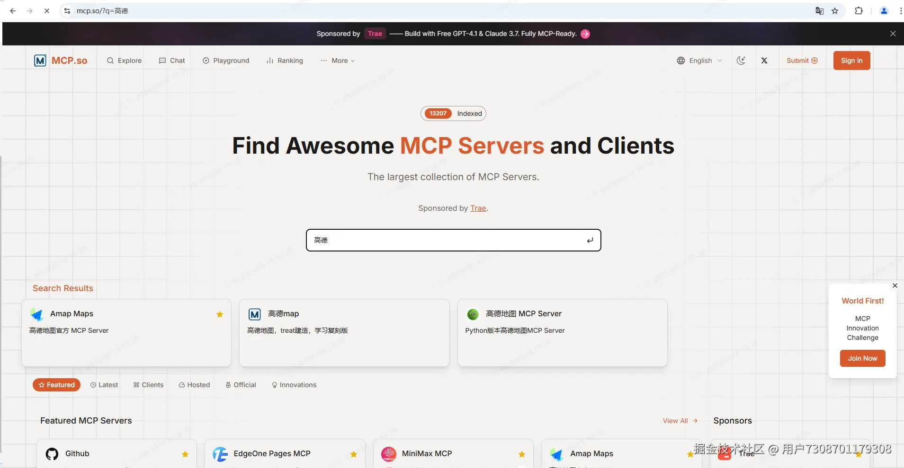
Task: Open the Ranking page
Action: coord(285,61)
